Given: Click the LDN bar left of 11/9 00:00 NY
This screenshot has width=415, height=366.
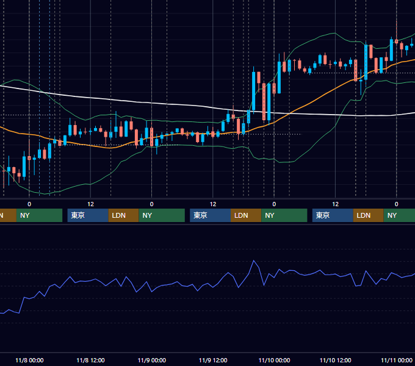Looking at the screenshot, I should [x=124, y=215].
